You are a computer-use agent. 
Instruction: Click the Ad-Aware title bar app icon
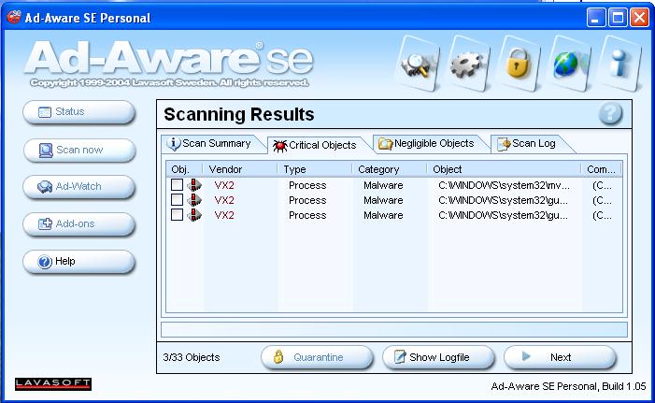point(14,17)
